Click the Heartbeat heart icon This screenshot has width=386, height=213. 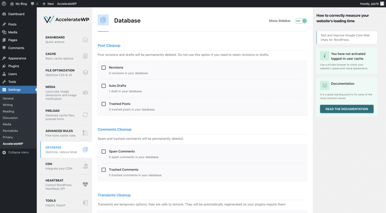tap(85, 184)
